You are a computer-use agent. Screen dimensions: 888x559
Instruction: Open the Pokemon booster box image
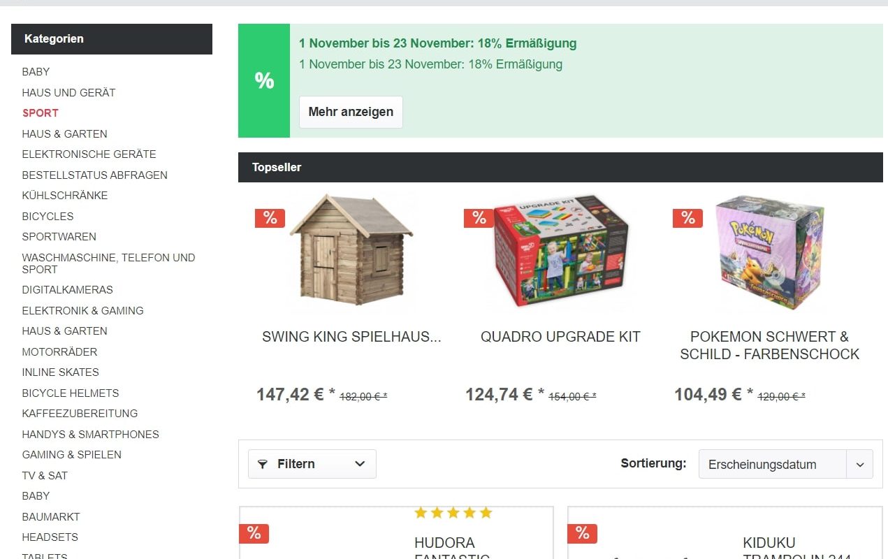[770, 252]
